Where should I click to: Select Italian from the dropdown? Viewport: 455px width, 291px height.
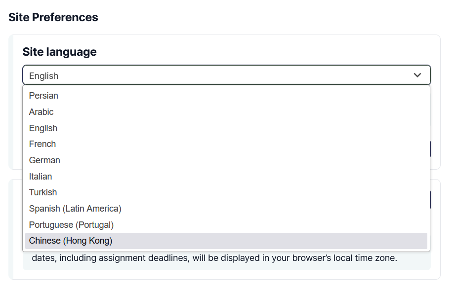pyautogui.click(x=226, y=177)
